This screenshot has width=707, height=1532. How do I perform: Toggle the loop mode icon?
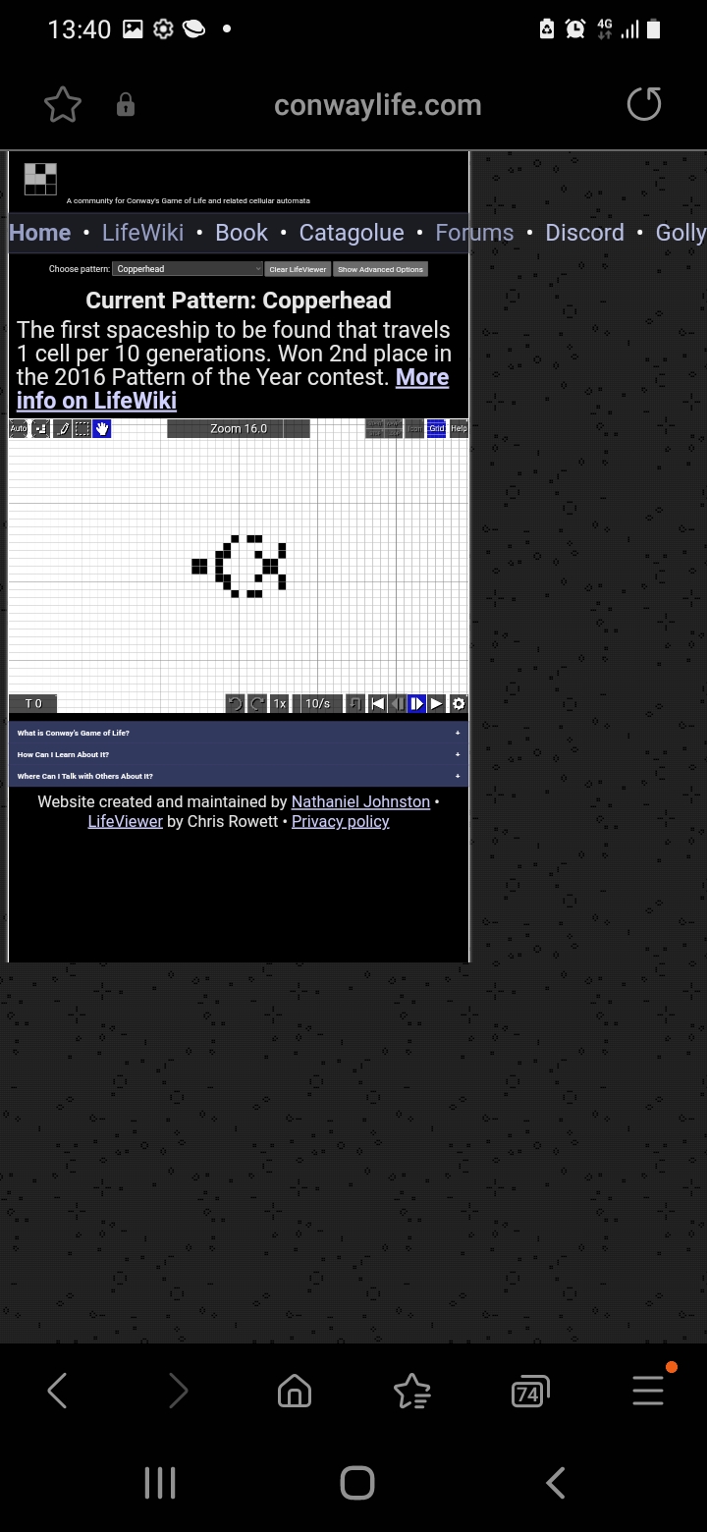tap(355, 703)
